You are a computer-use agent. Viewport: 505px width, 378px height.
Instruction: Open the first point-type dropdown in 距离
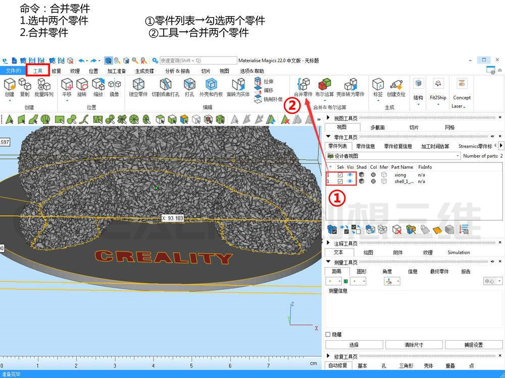333,281
